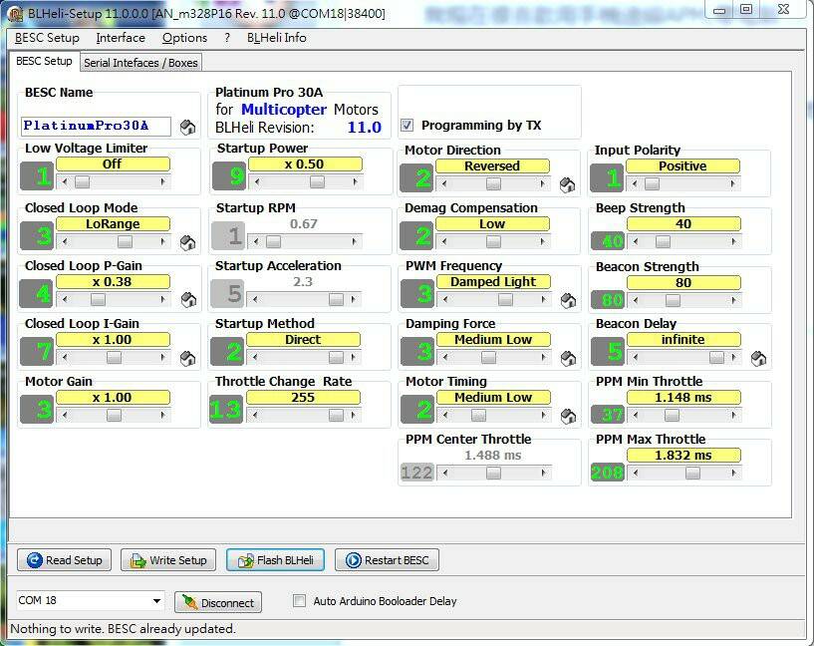Click right arrow of Startup Method slider
The height and width of the screenshot is (646, 814).
(x=353, y=357)
